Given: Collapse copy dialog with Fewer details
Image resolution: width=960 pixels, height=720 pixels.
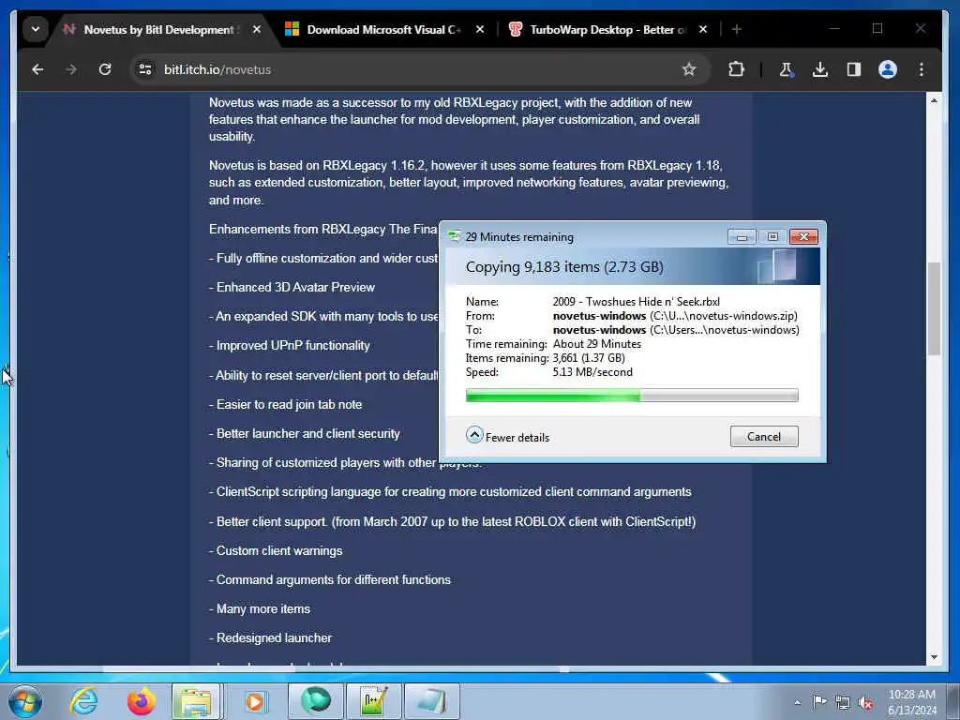Looking at the screenshot, I should pos(507,437).
